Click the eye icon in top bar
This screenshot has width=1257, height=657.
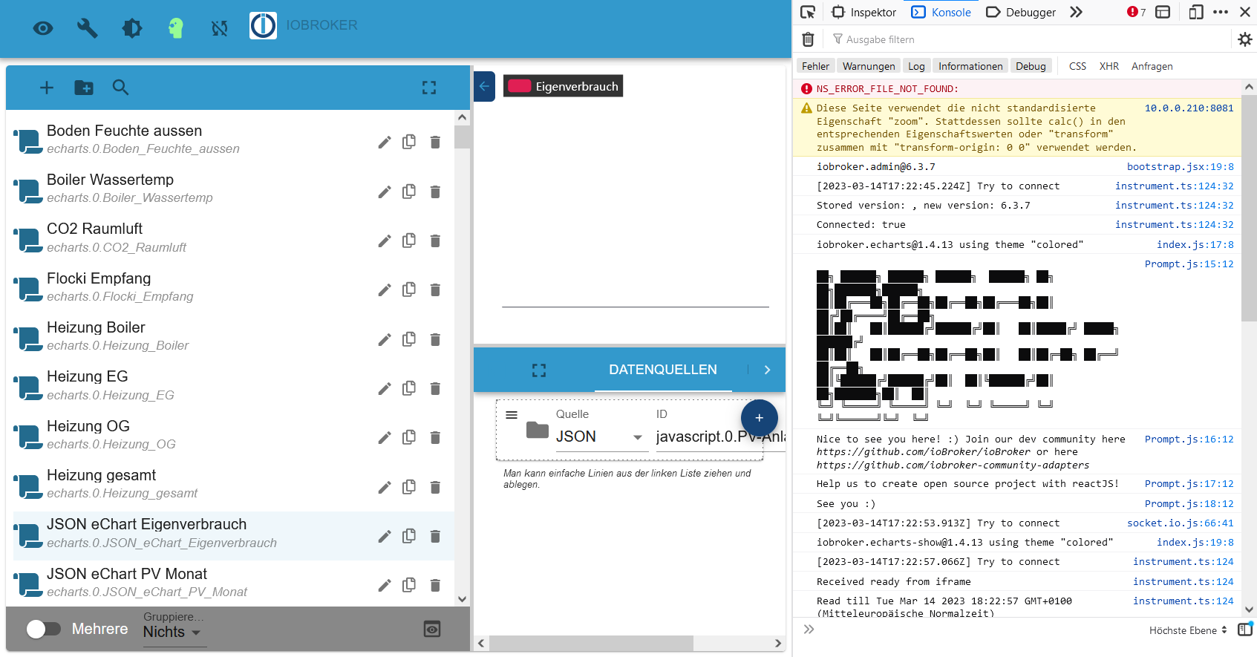tap(43, 28)
